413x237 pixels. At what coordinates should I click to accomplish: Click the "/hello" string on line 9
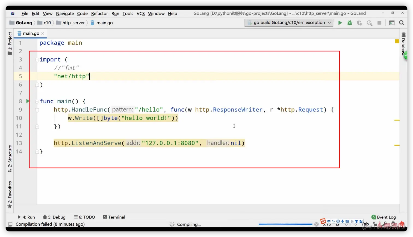149,110
